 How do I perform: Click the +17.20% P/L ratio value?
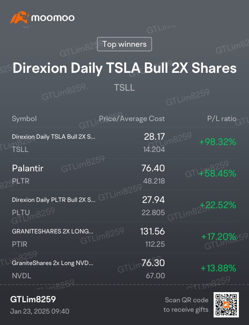pyautogui.click(x=219, y=237)
